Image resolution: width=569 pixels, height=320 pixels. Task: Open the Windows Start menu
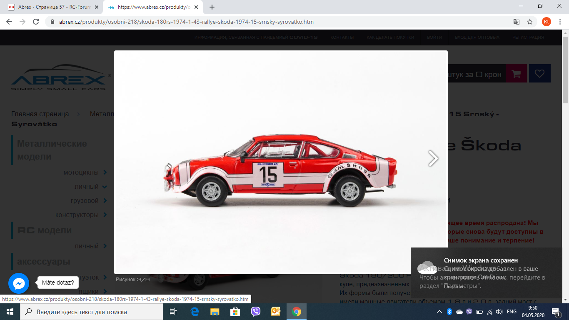pyautogui.click(x=10, y=312)
